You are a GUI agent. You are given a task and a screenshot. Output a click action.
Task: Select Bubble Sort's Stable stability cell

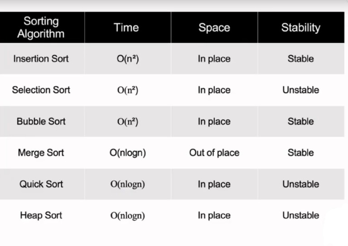click(300, 121)
